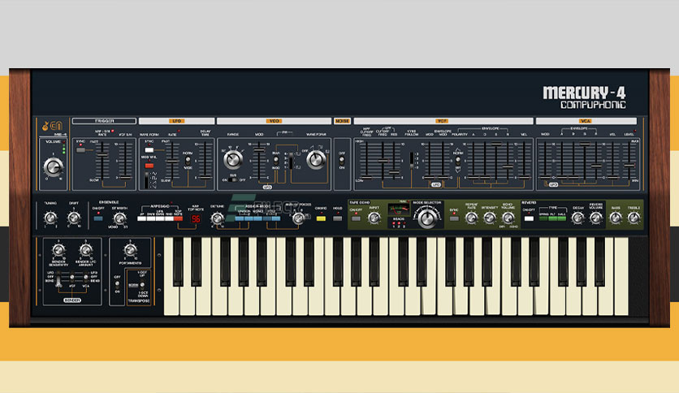Screen dimensions: 679x393
Task: Click the Arp Top Note LED display
Action: pos(196,218)
